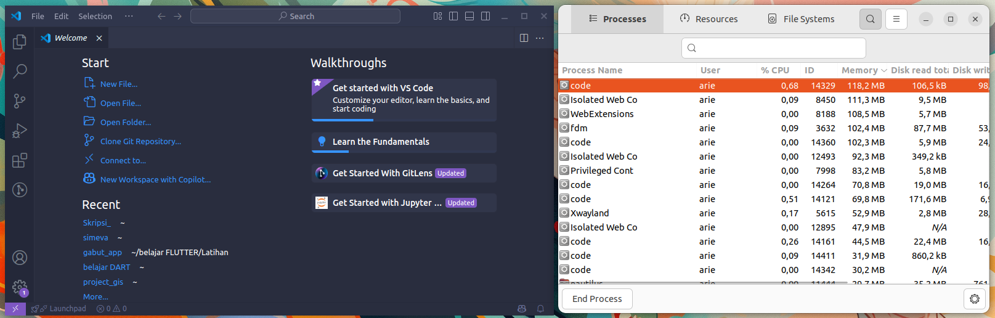995x318 pixels.
Task: Expand the hidden menu items ellipsis
Action: coord(129,16)
